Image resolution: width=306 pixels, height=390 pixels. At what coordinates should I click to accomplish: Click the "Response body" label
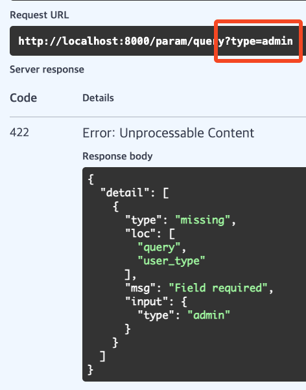[117, 156]
